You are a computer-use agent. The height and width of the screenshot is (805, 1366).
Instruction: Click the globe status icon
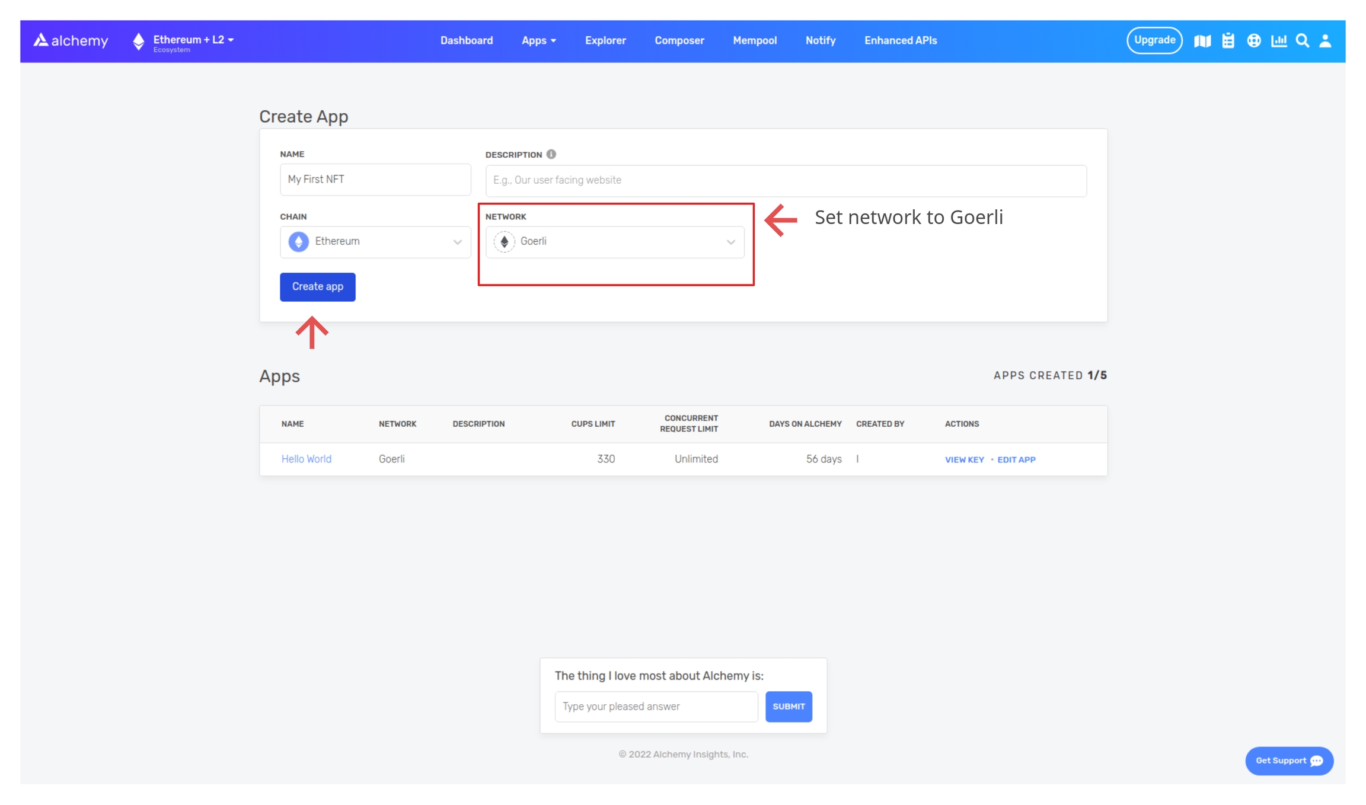[1254, 40]
